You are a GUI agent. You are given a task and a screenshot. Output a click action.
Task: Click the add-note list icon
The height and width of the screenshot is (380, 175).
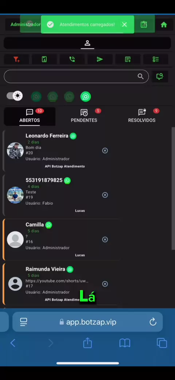click(128, 59)
